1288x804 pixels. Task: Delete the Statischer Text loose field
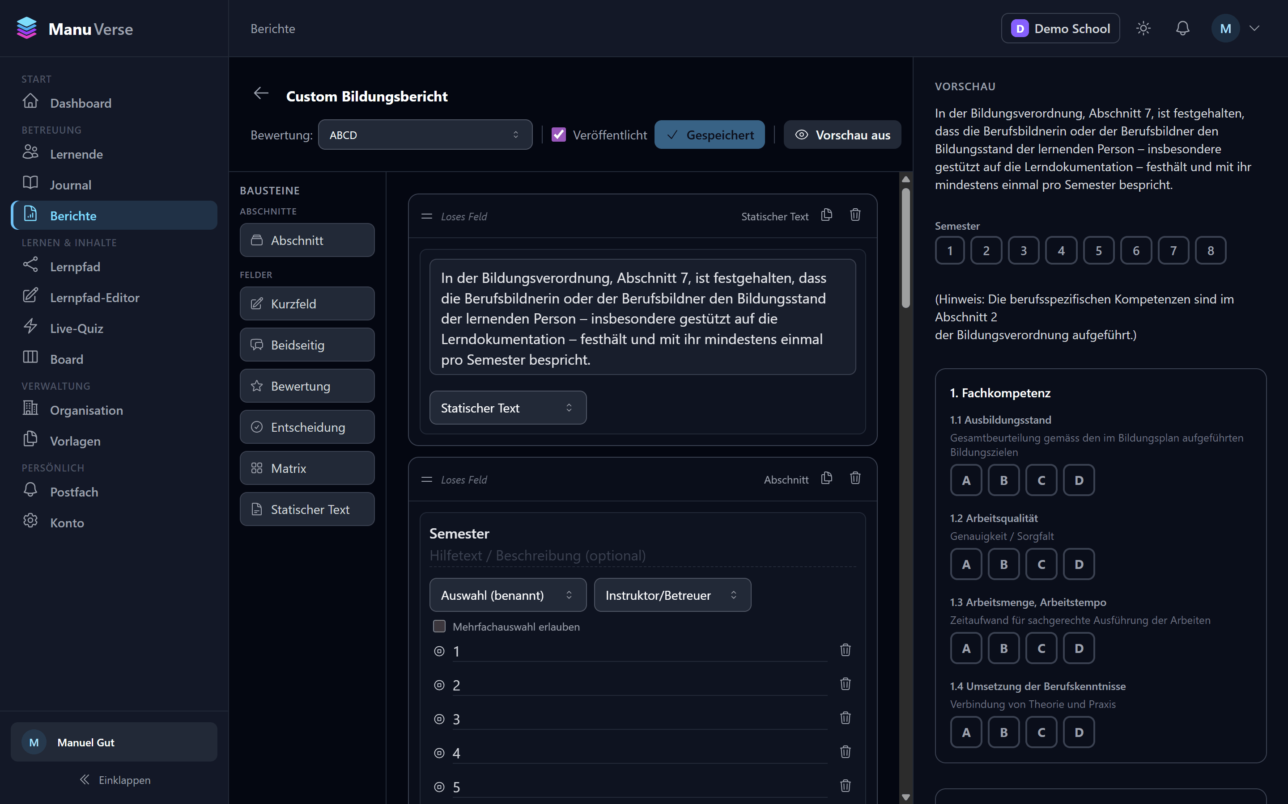855,215
